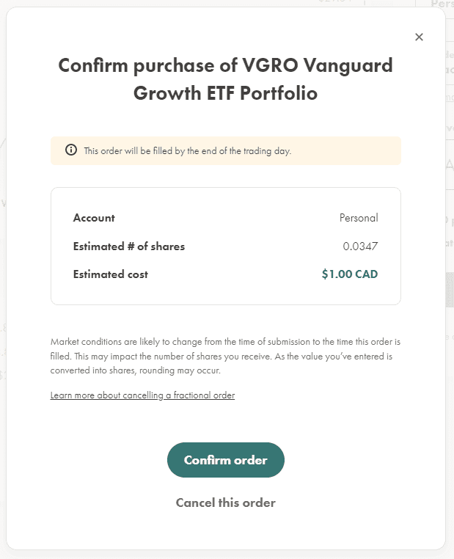Close the purchase confirmation dialog with X
454x559 pixels.
[419, 37]
